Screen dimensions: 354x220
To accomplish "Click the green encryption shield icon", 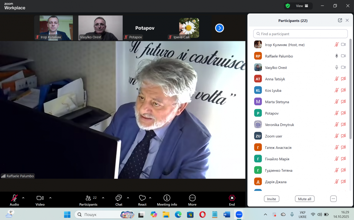I will (x=288, y=6).
